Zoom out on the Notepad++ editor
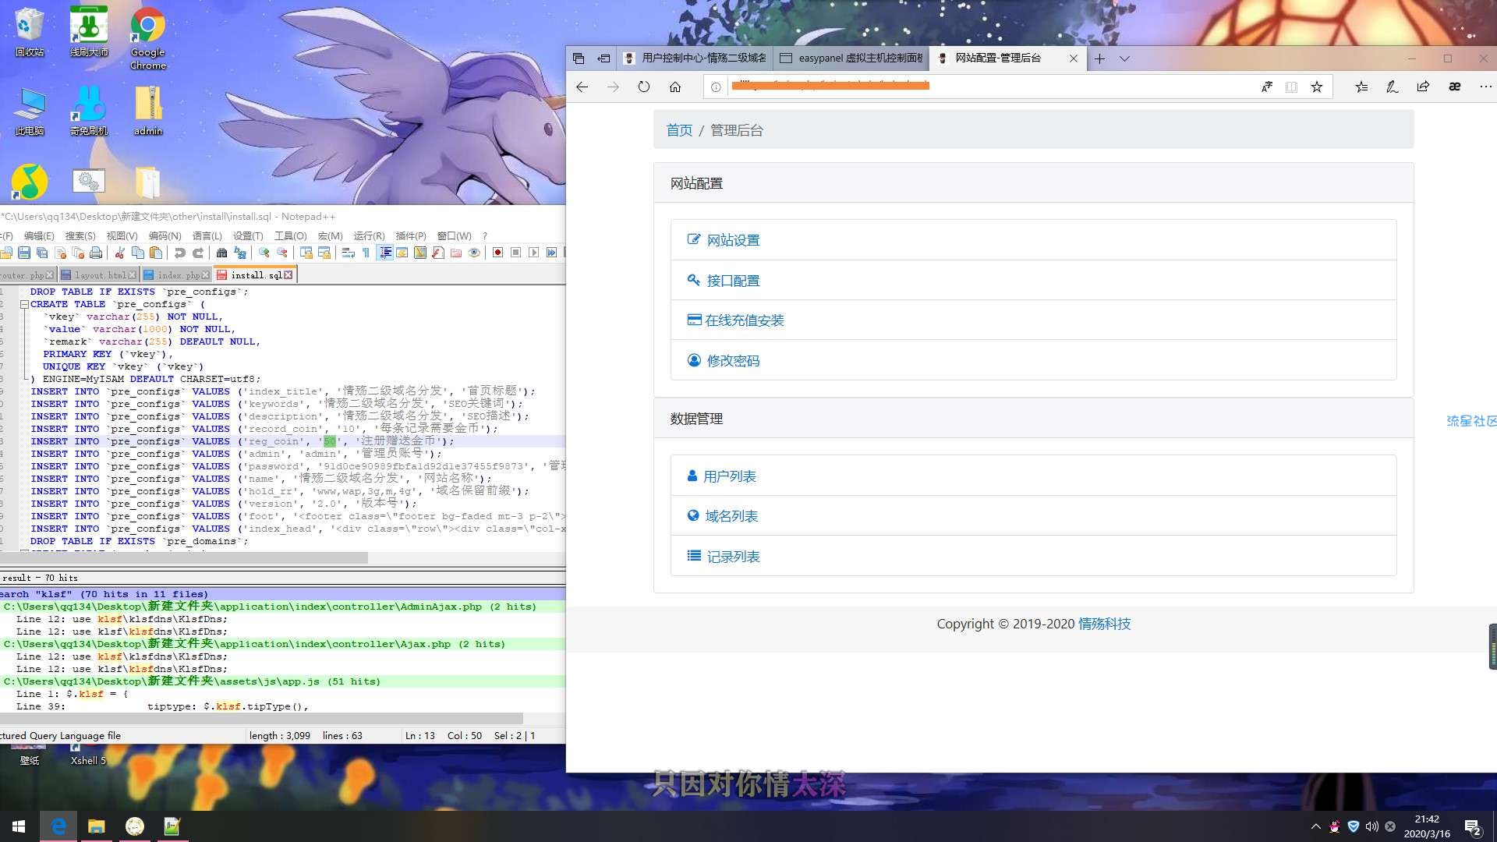Image resolution: width=1497 pixels, height=842 pixels. point(282,253)
